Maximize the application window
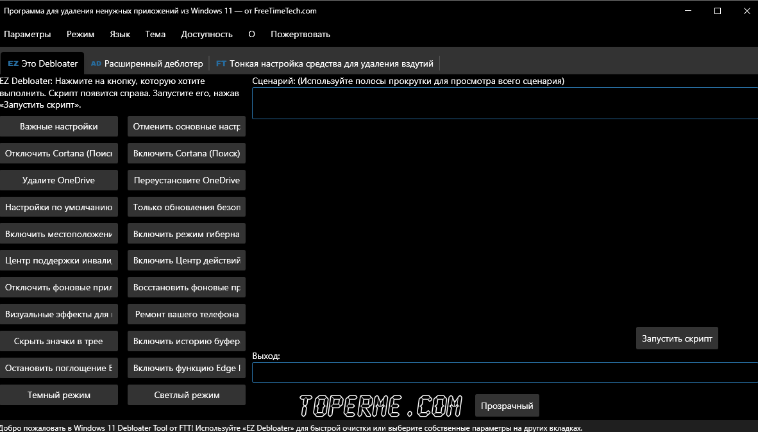Screen dimensions: 758x432 pos(718,11)
